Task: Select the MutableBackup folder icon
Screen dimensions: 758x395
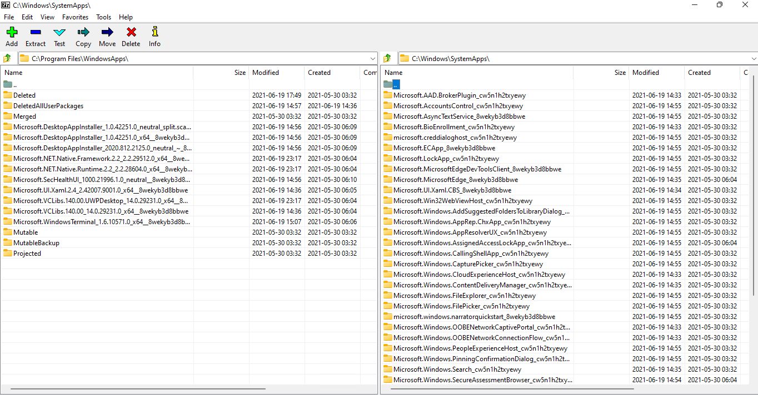Action: [8, 242]
